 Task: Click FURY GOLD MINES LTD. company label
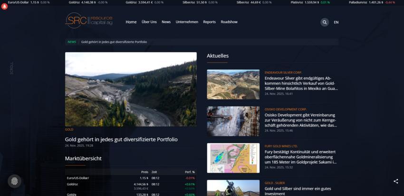pyautogui.click(x=281, y=146)
